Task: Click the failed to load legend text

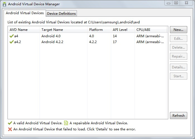Action: coord(74,129)
